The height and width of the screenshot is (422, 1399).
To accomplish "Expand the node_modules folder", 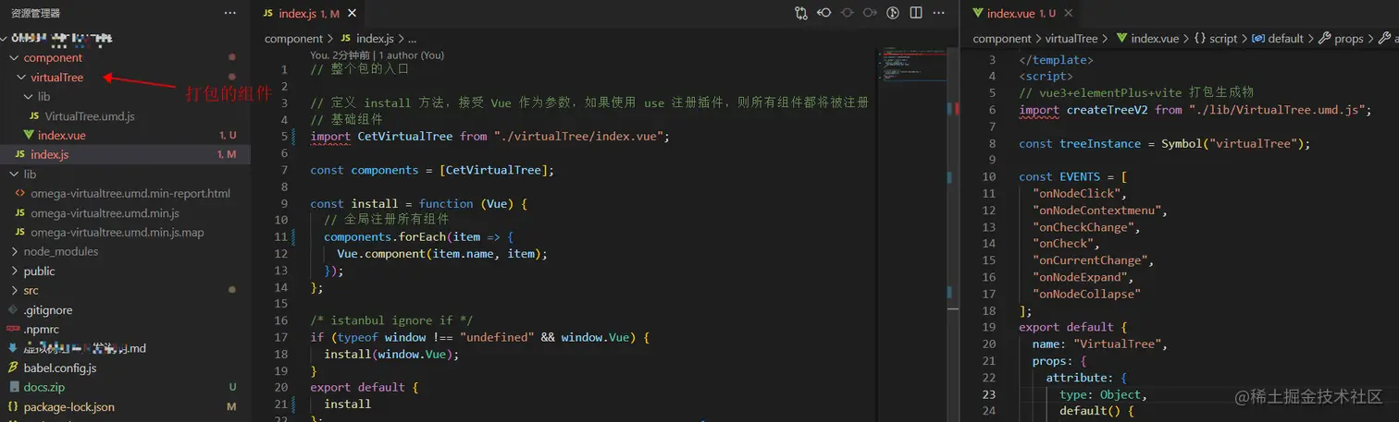I will (15, 252).
